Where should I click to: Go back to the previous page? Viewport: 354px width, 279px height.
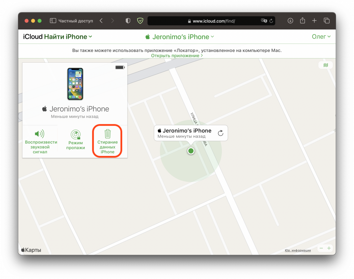[x=101, y=21]
